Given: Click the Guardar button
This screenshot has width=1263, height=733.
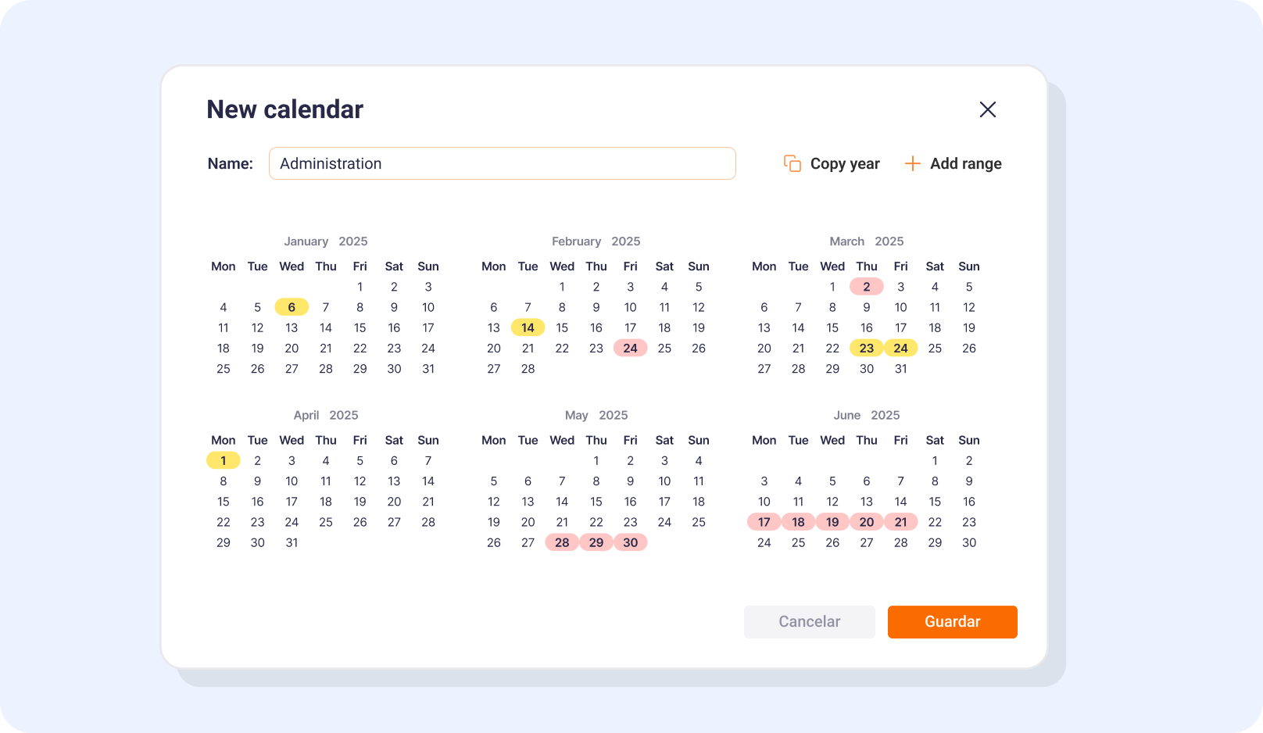Looking at the screenshot, I should (952, 622).
